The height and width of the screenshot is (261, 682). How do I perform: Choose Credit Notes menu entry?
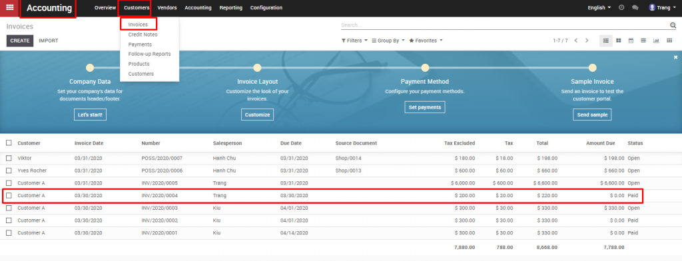143,35
